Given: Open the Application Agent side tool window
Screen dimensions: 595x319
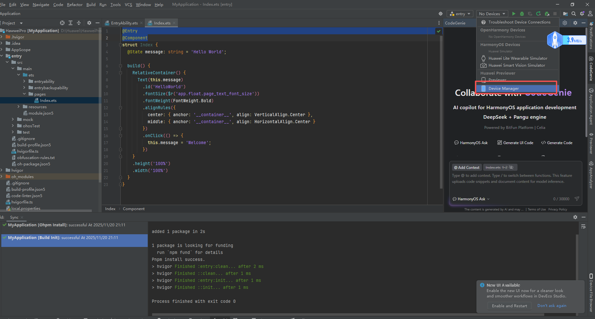Looking at the screenshot, I should [x=591, y=107].
